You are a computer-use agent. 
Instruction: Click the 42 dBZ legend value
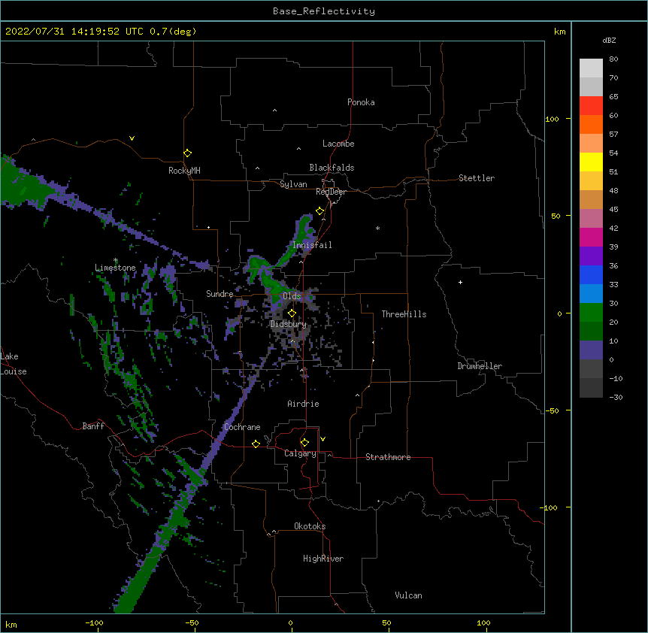(x=613, y=228)
